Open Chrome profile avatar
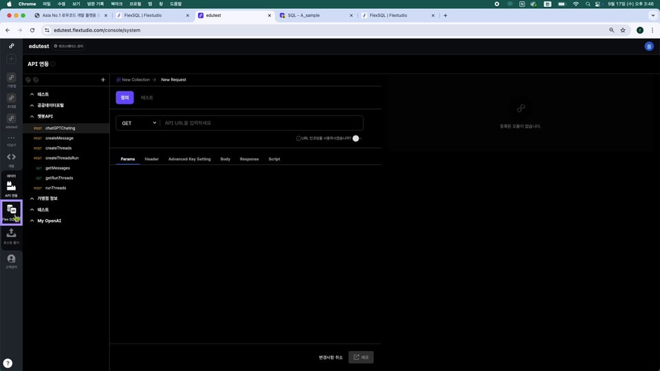660x371 pixels. point(640,30)
